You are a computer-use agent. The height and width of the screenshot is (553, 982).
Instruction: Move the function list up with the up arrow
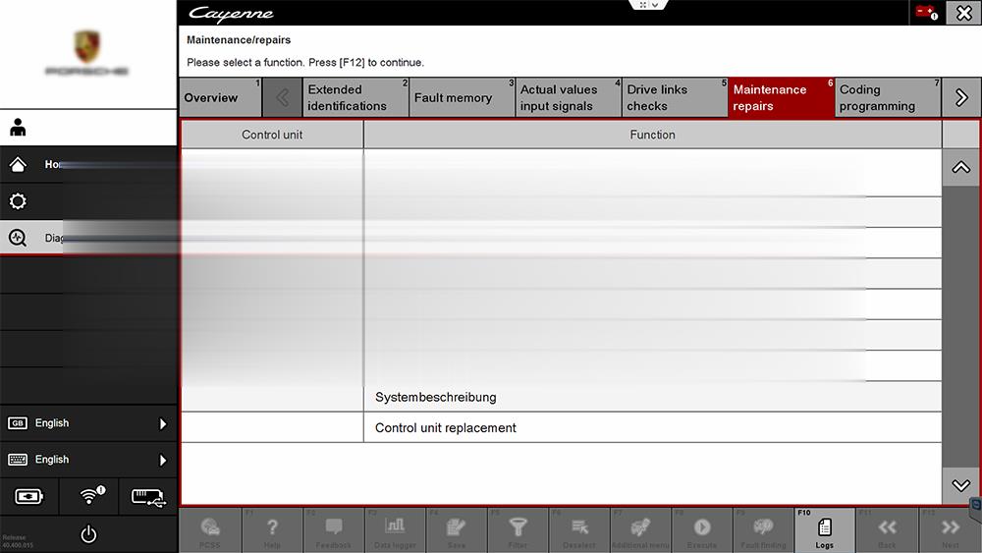pos(960,167)
